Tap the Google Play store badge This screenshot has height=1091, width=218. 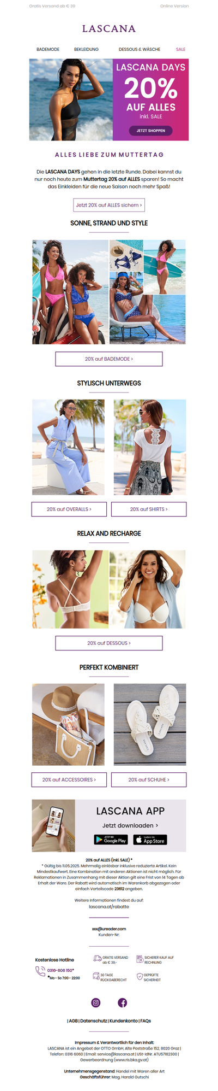pyautogui.click(x=111, y=840)
